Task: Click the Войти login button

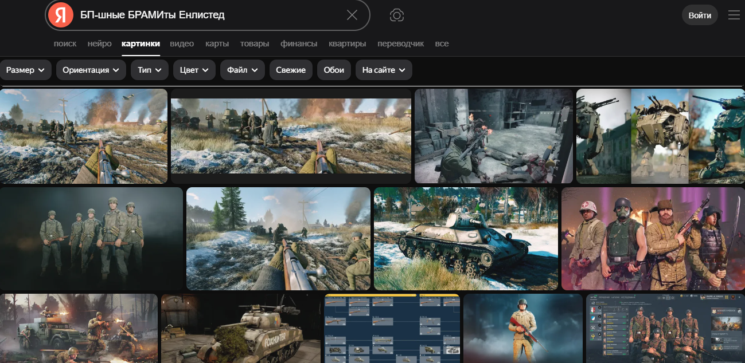Action: pos(700,15)
